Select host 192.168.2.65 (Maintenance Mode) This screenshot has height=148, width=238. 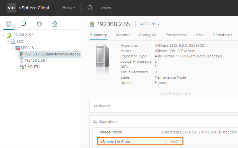(x=52, y=54)
